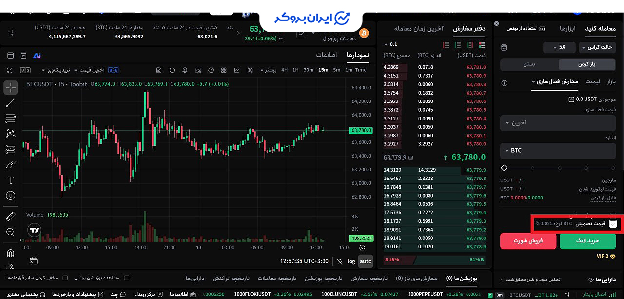Switch to the ابزارها tab

click(567, 29)
